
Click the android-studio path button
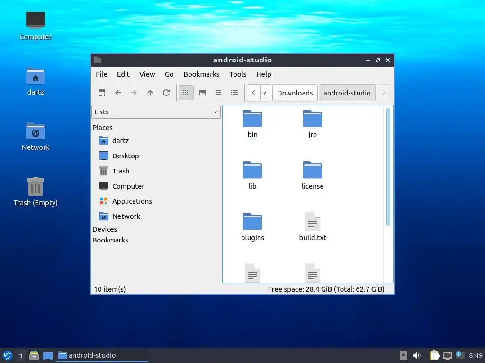click(x=347, y=93)
